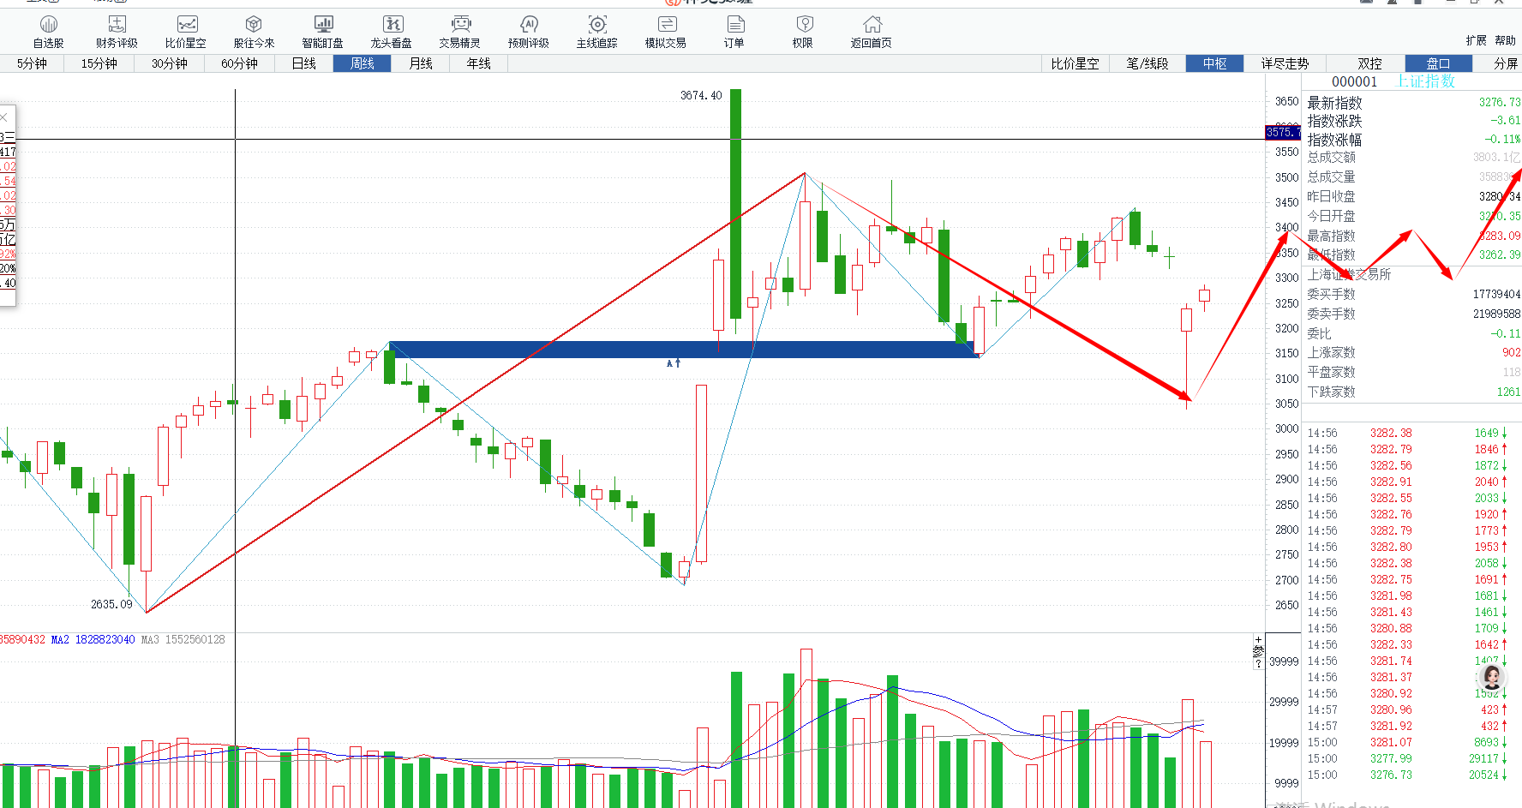The image size is (1522, 808).
Task: Click the floating assistant avatar
Action: [1492, 677]
